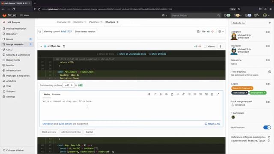274x154 pixels.
Task: Click the strikethrough formatting icon
Action: point(161,94)
